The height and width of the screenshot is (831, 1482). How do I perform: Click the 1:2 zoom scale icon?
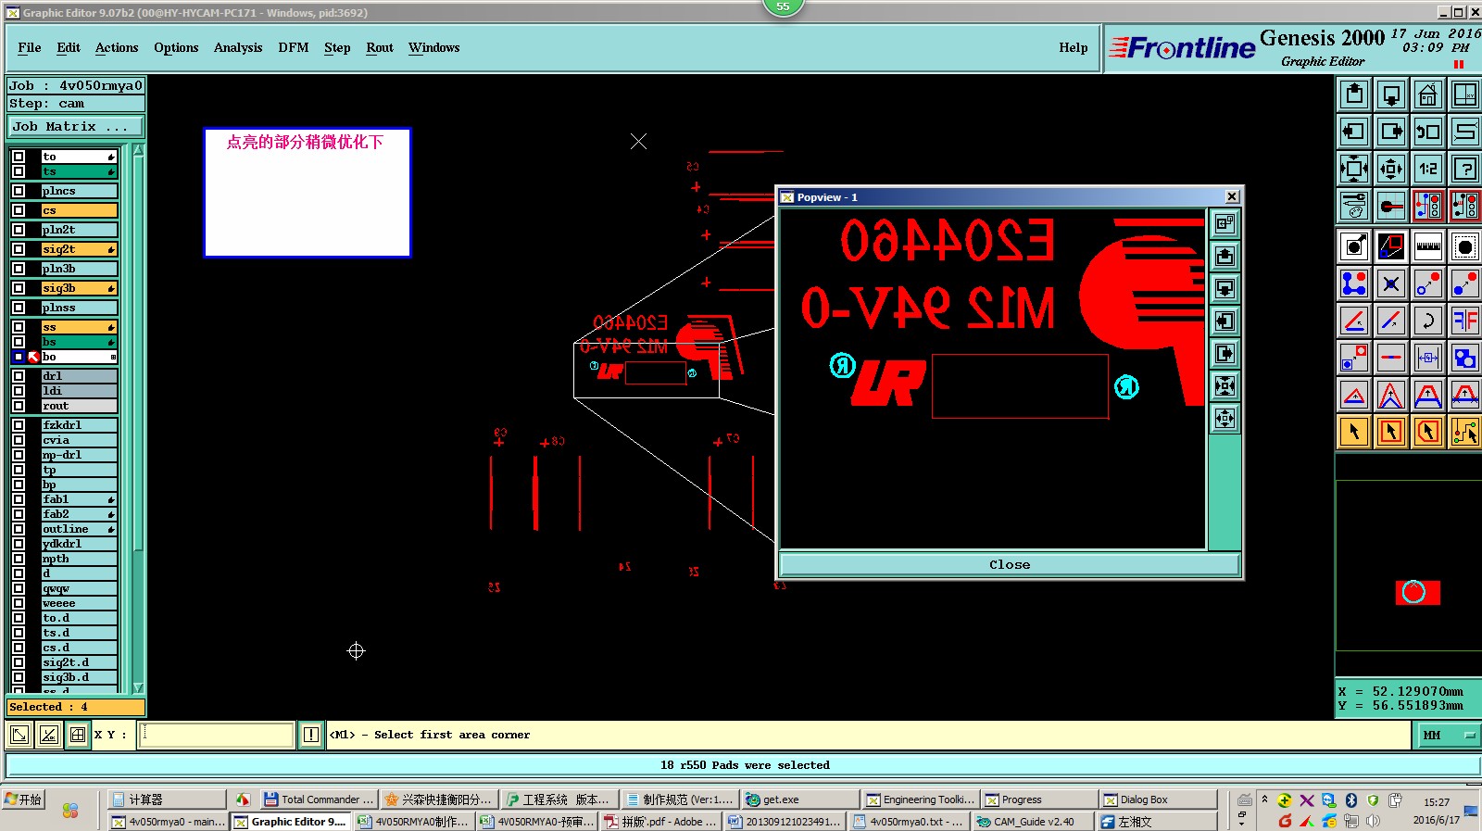point(1428,169)
